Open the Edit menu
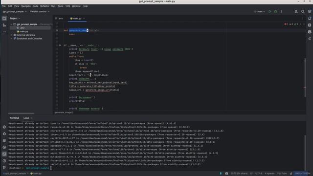The image size is (313, 176). tap(10, 6)
